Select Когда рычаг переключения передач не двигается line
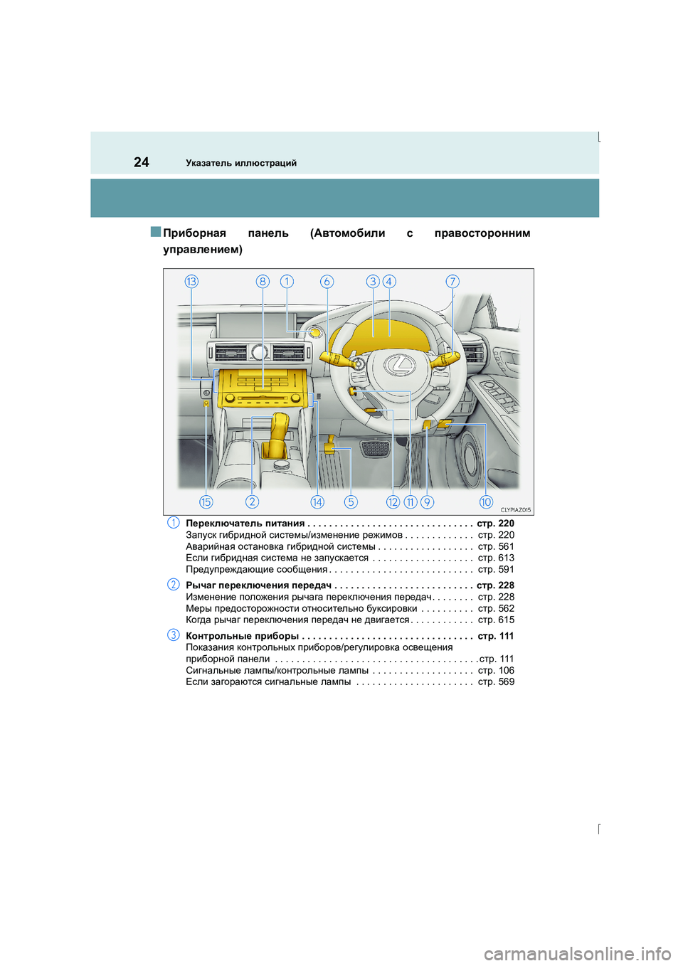The height and width of the screenshot is (966, 683). point(350,620)
